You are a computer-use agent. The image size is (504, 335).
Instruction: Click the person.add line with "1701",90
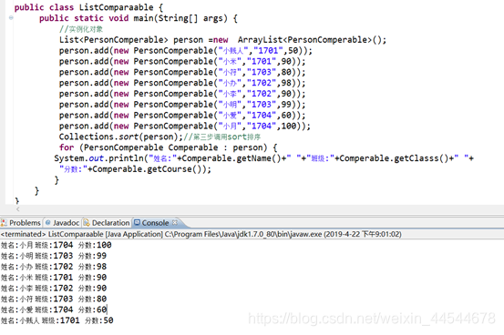tap(182, 61)
